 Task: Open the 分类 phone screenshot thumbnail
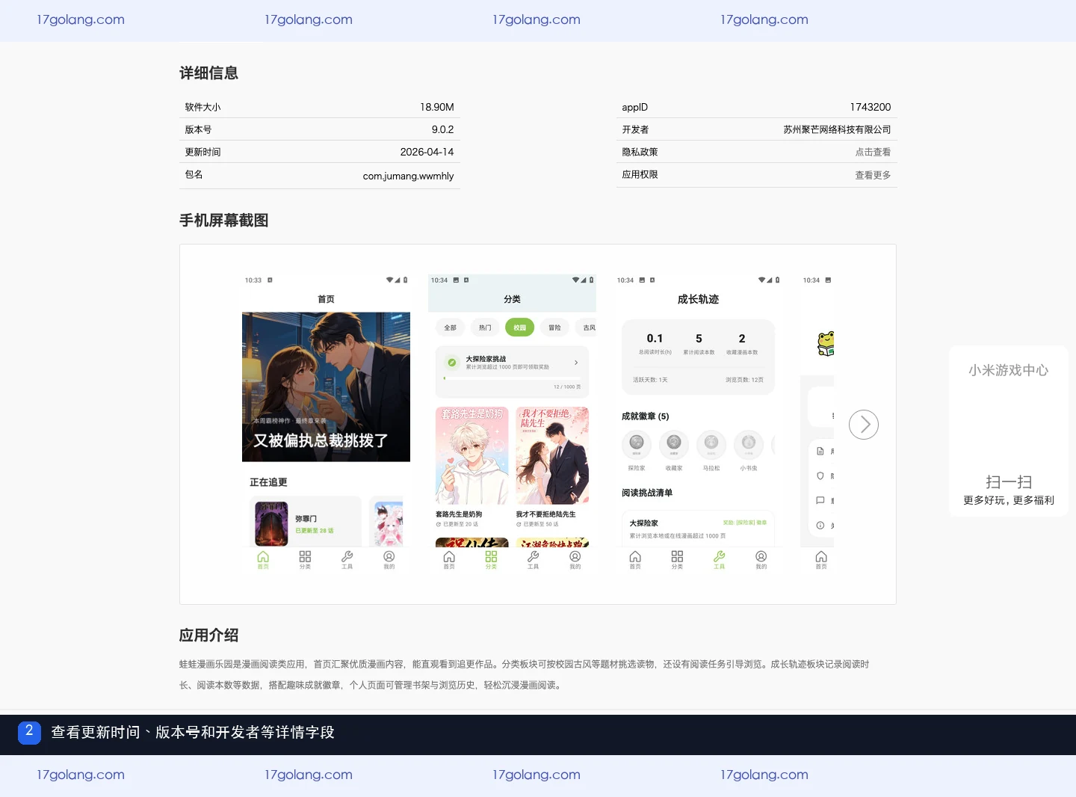click(x=512, y=424)
